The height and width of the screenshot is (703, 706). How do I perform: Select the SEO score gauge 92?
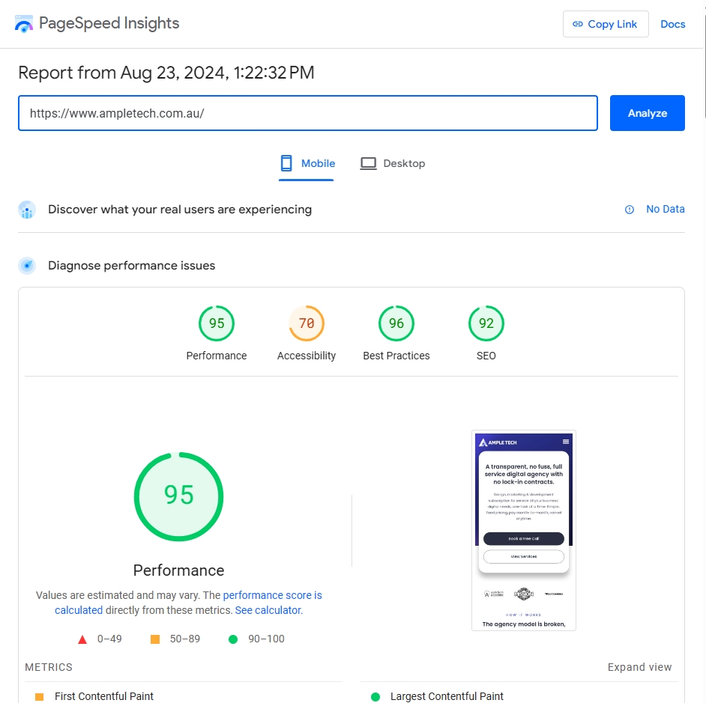click(486, 323)
